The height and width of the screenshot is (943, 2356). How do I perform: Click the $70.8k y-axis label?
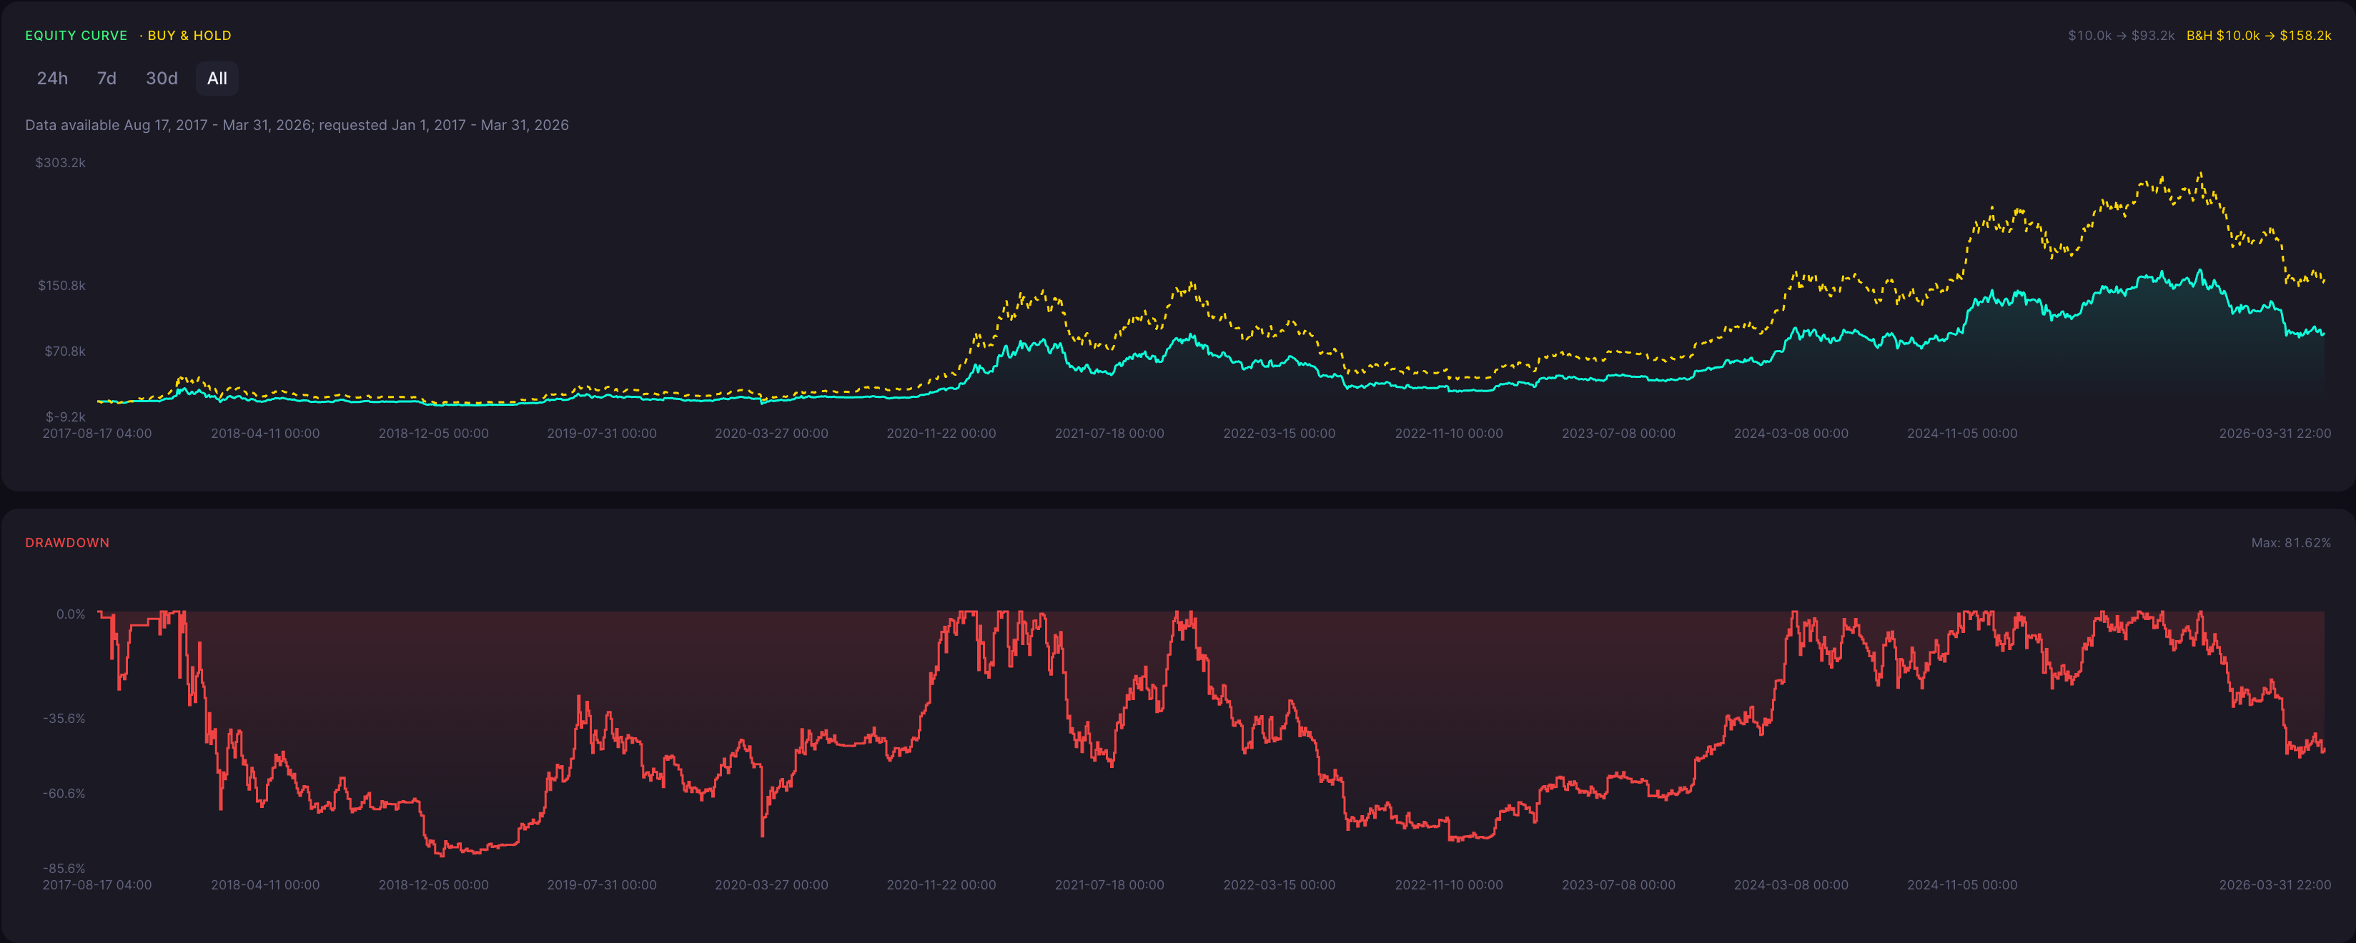pos(65,351)
